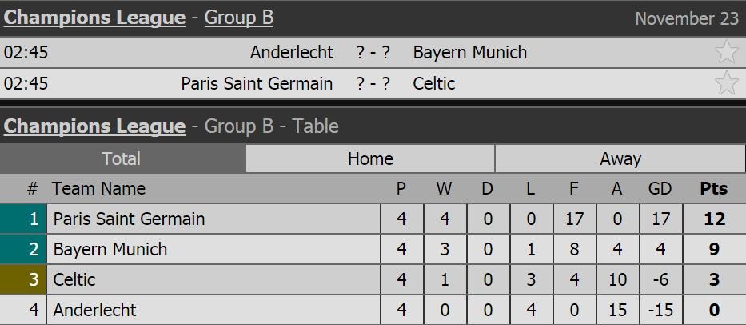746x325 pixels.
Task: Click Bayern Munich in the standings table
Action: coord(110,249)
